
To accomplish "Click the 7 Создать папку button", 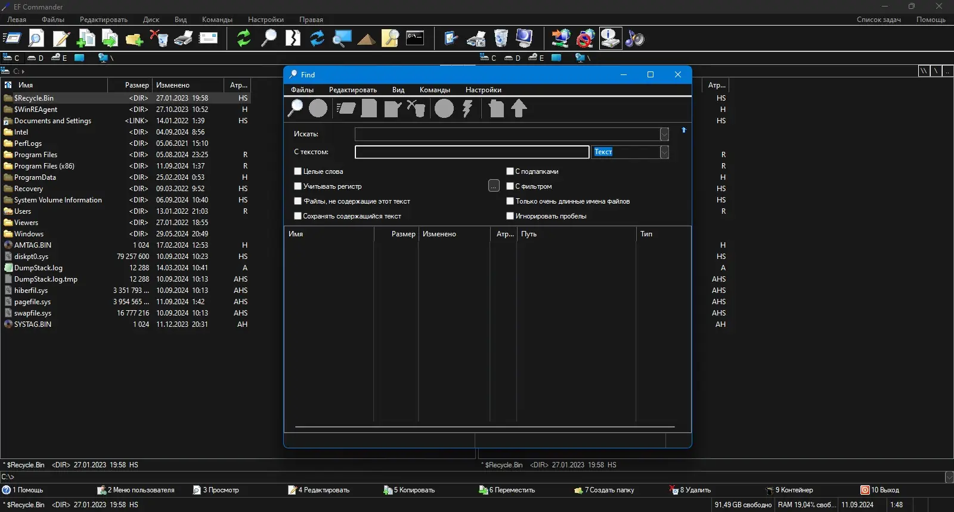I will 604,490.
